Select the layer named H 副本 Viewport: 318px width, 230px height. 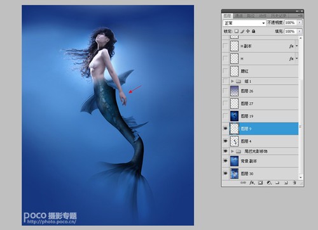tap(260, 46)
